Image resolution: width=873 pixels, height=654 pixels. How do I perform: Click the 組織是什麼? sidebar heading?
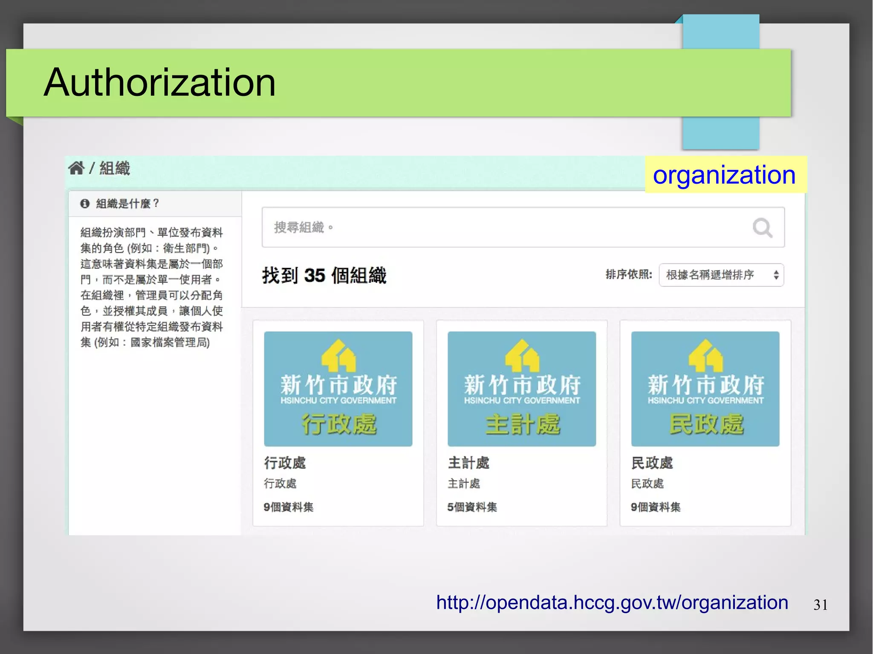[127, 204]
